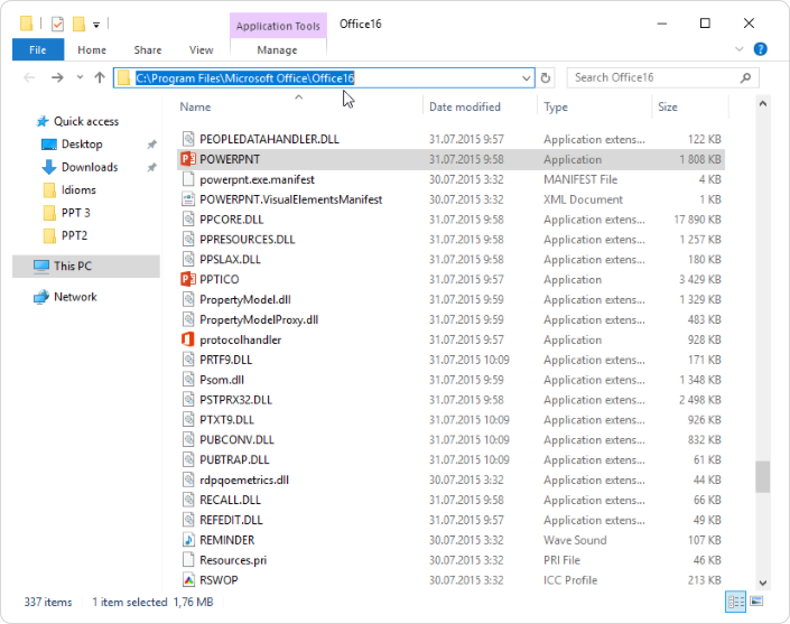Open Customize Quick Access Toolbar dropdown
Viewport: 790px width, 624px height.
[x=96, y=25]
